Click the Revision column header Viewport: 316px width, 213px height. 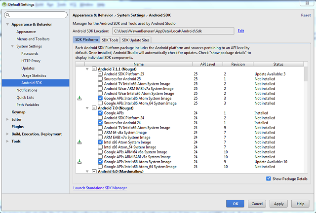[x=238, y=64]
